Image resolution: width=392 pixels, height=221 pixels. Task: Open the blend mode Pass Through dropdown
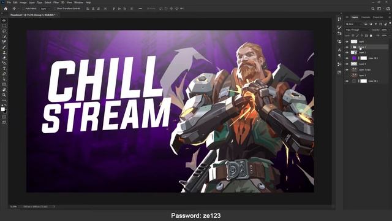click(x=357, y=30)
